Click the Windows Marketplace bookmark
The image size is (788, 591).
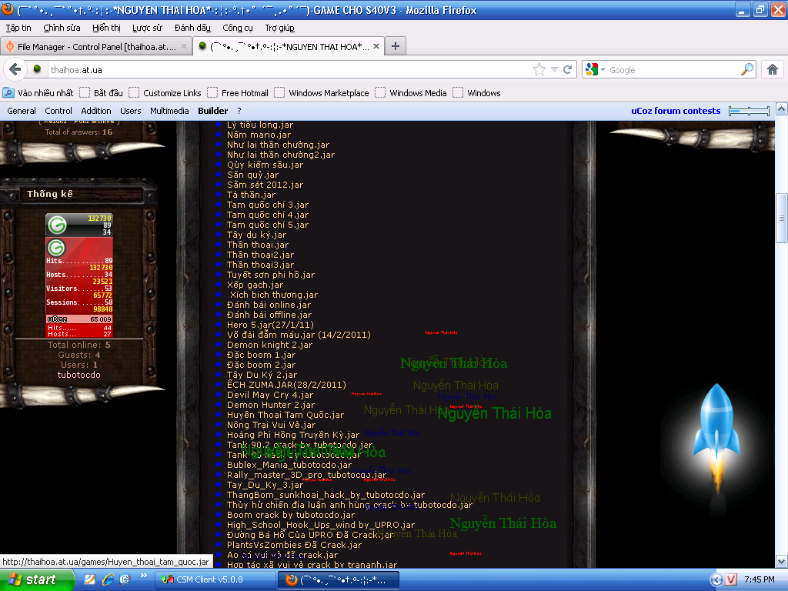[x=329, y=93]
